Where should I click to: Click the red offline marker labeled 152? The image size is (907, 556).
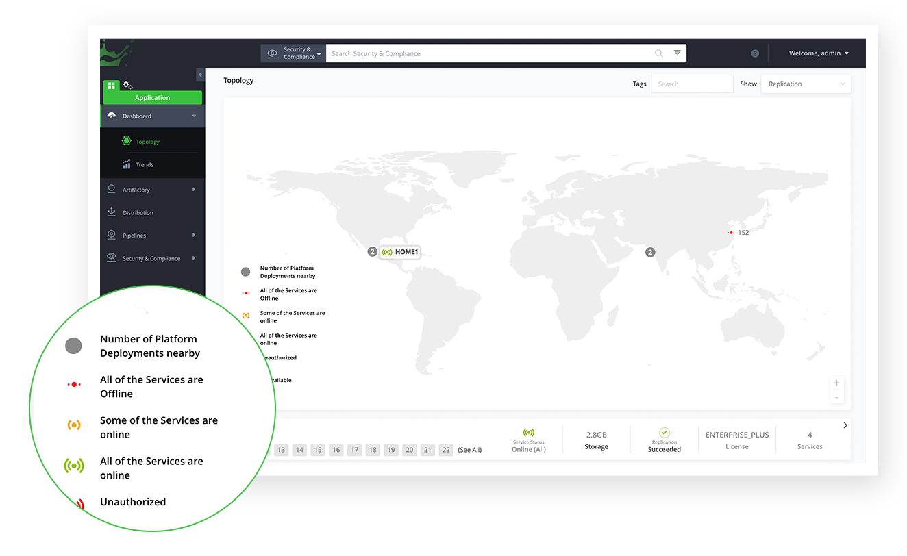click(x=731, y=233)
